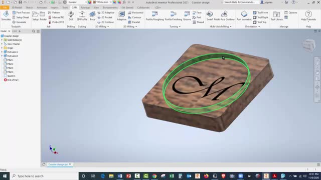Image resolution: width=321 pixels, height=180 pixels.
Task: Select the Swarf multi-axis tool
Action: coord(210,16)
